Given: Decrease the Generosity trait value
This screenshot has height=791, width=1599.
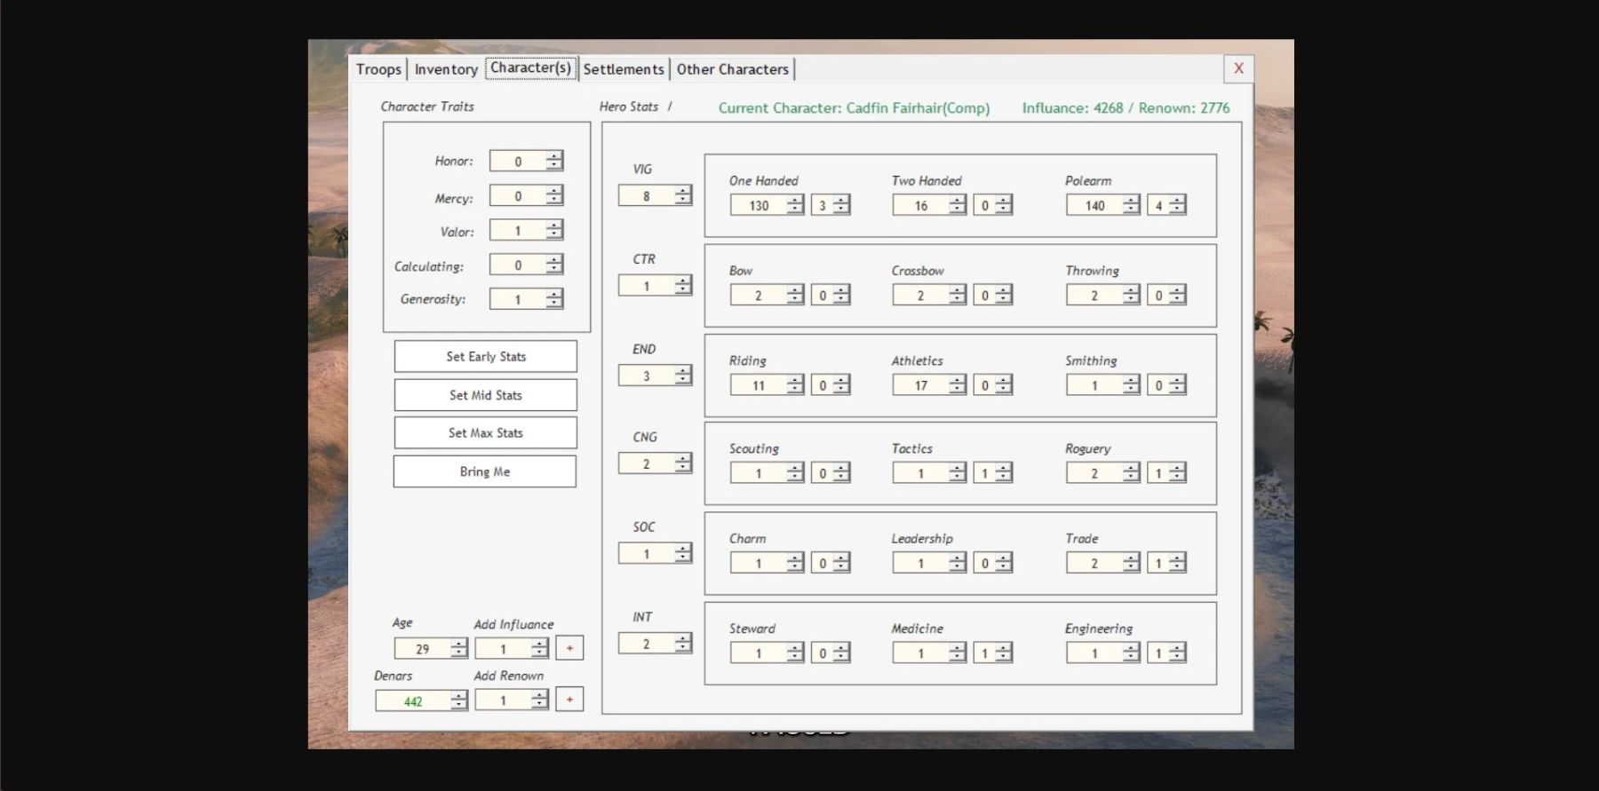Looking at the screenshot, I should tap(554, 304).
